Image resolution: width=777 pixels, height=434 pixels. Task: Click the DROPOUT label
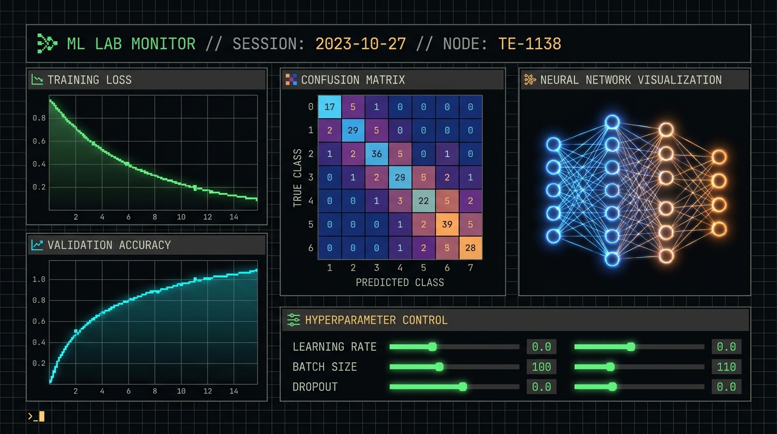coord(315,387)
